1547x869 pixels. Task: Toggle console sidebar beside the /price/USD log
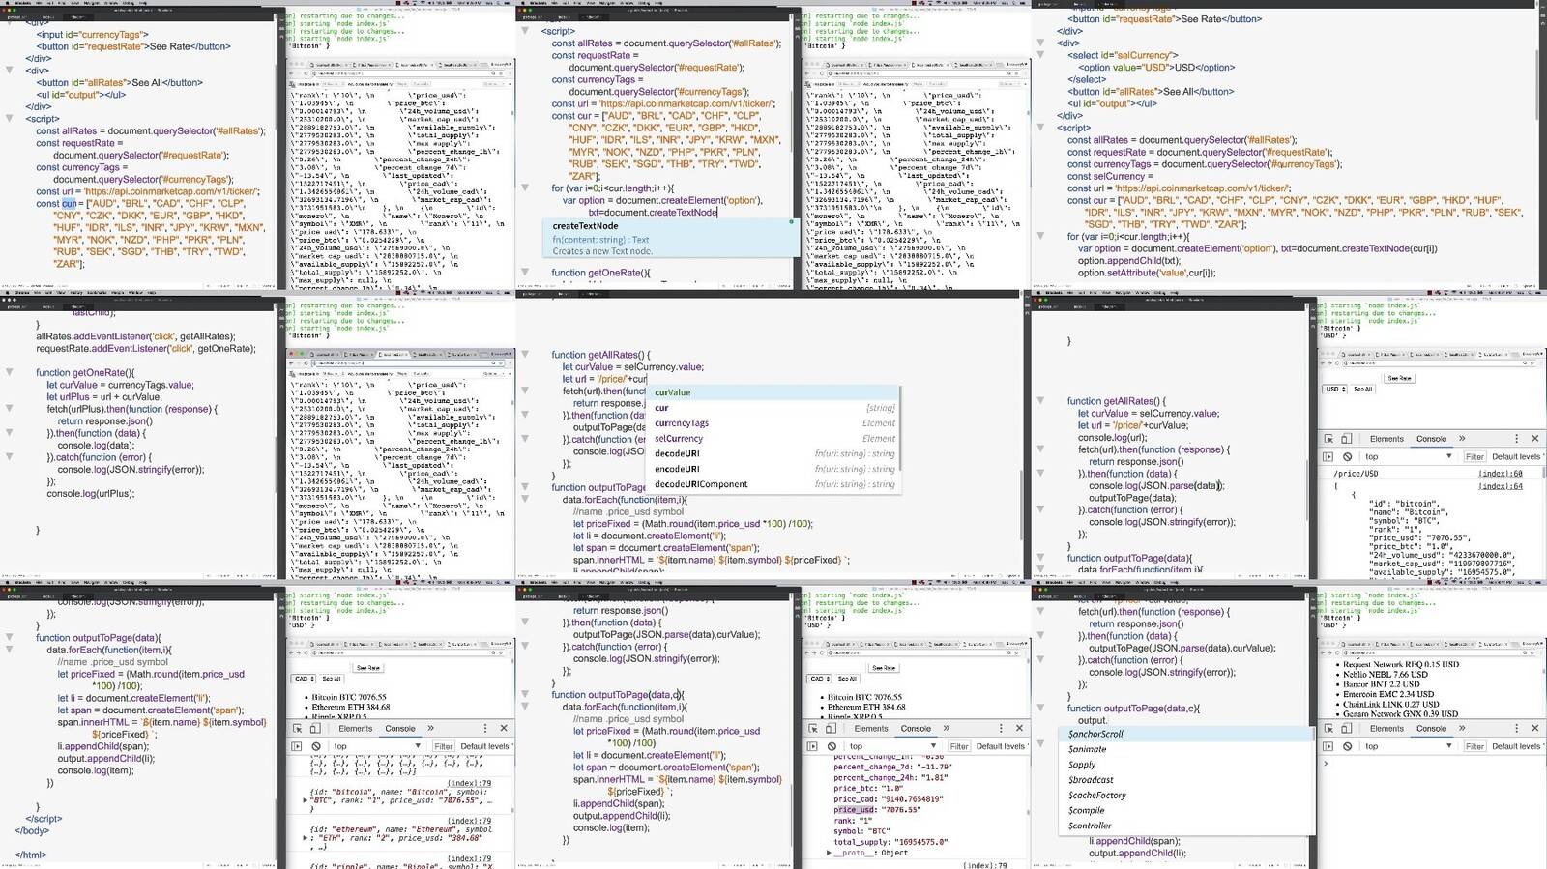1328,456
